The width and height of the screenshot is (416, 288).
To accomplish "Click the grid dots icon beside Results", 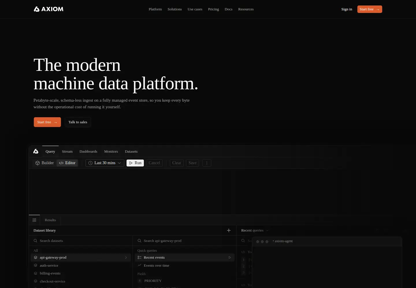I will [x=34, y=220].
